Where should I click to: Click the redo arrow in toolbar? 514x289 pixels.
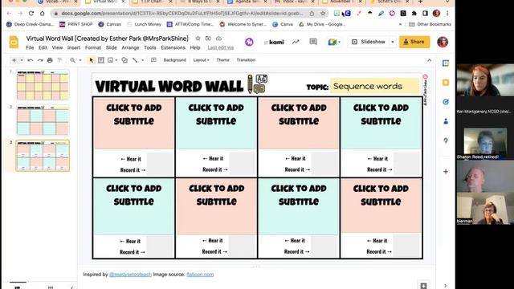[40, 60]
